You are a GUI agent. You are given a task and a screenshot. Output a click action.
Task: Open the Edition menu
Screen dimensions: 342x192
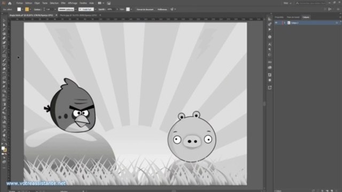click(x=28, y=3)
